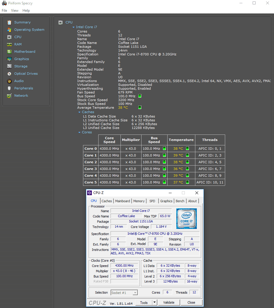Viewport: 274px width, 308px height.
Task: Click the Network sidebar icon
Action: [9, 96]
